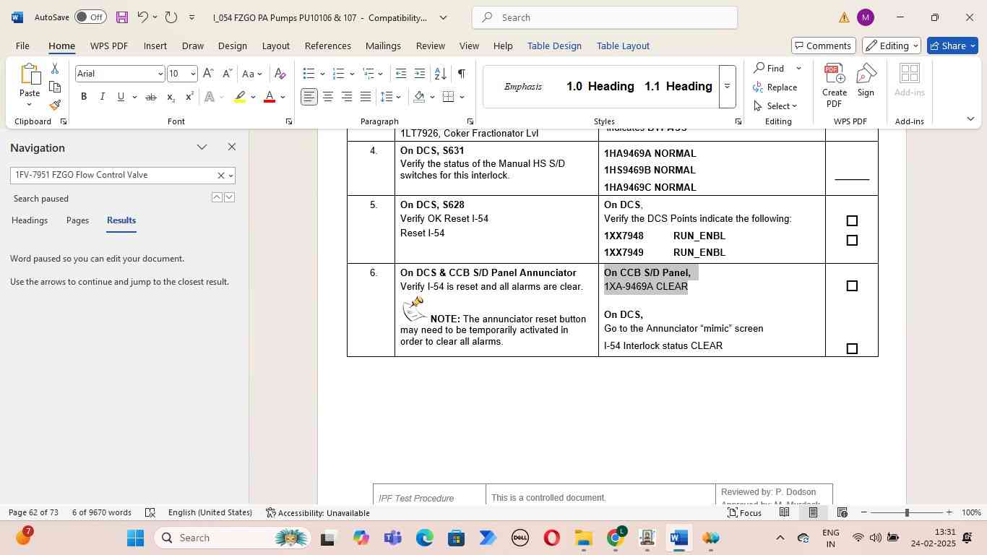987x555 pixels.
Task: Activate the Format Painter brush
Action: [55, 106]
